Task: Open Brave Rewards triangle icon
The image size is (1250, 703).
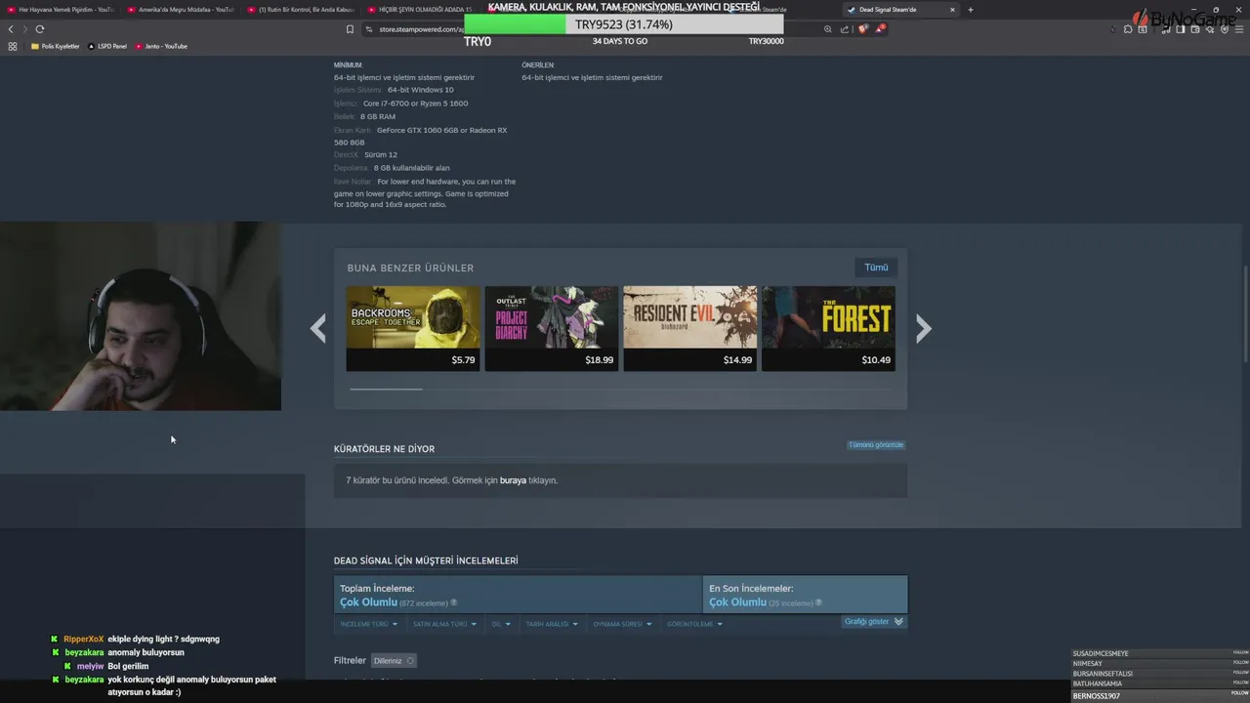Action: pyautogui.click(x=880, y=29)
